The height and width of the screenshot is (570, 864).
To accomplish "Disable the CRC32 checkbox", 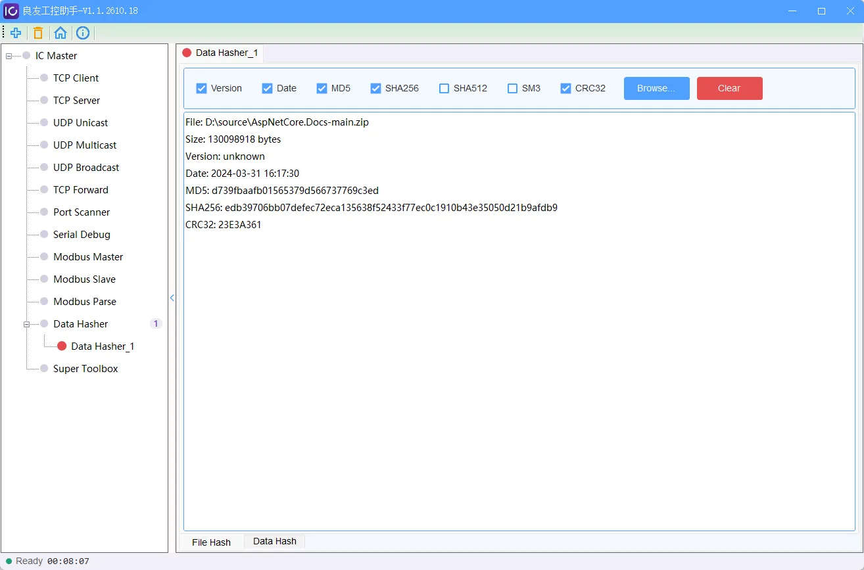I will [565, 88].
